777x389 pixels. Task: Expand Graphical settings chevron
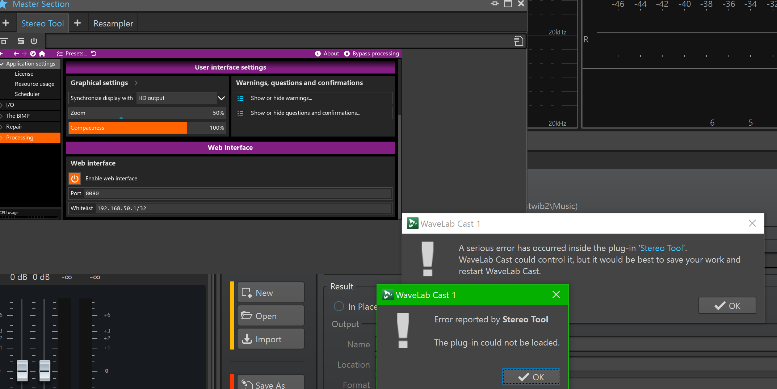136,83
